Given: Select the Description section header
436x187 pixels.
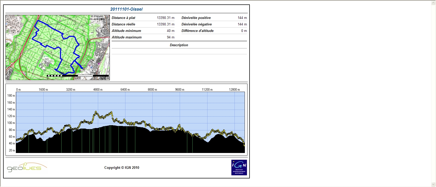Looking at the screenshot, I should point(179,45).
